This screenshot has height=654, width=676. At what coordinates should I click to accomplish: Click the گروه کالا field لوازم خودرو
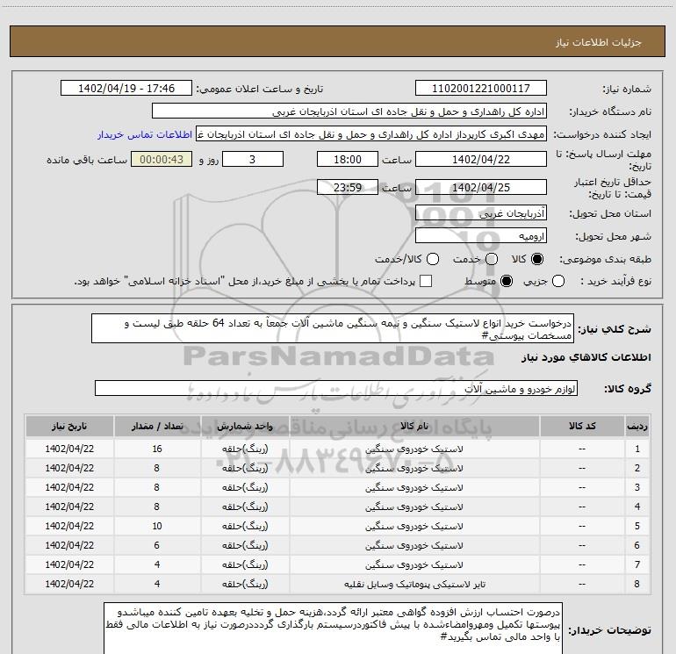(x=336, y=388)
